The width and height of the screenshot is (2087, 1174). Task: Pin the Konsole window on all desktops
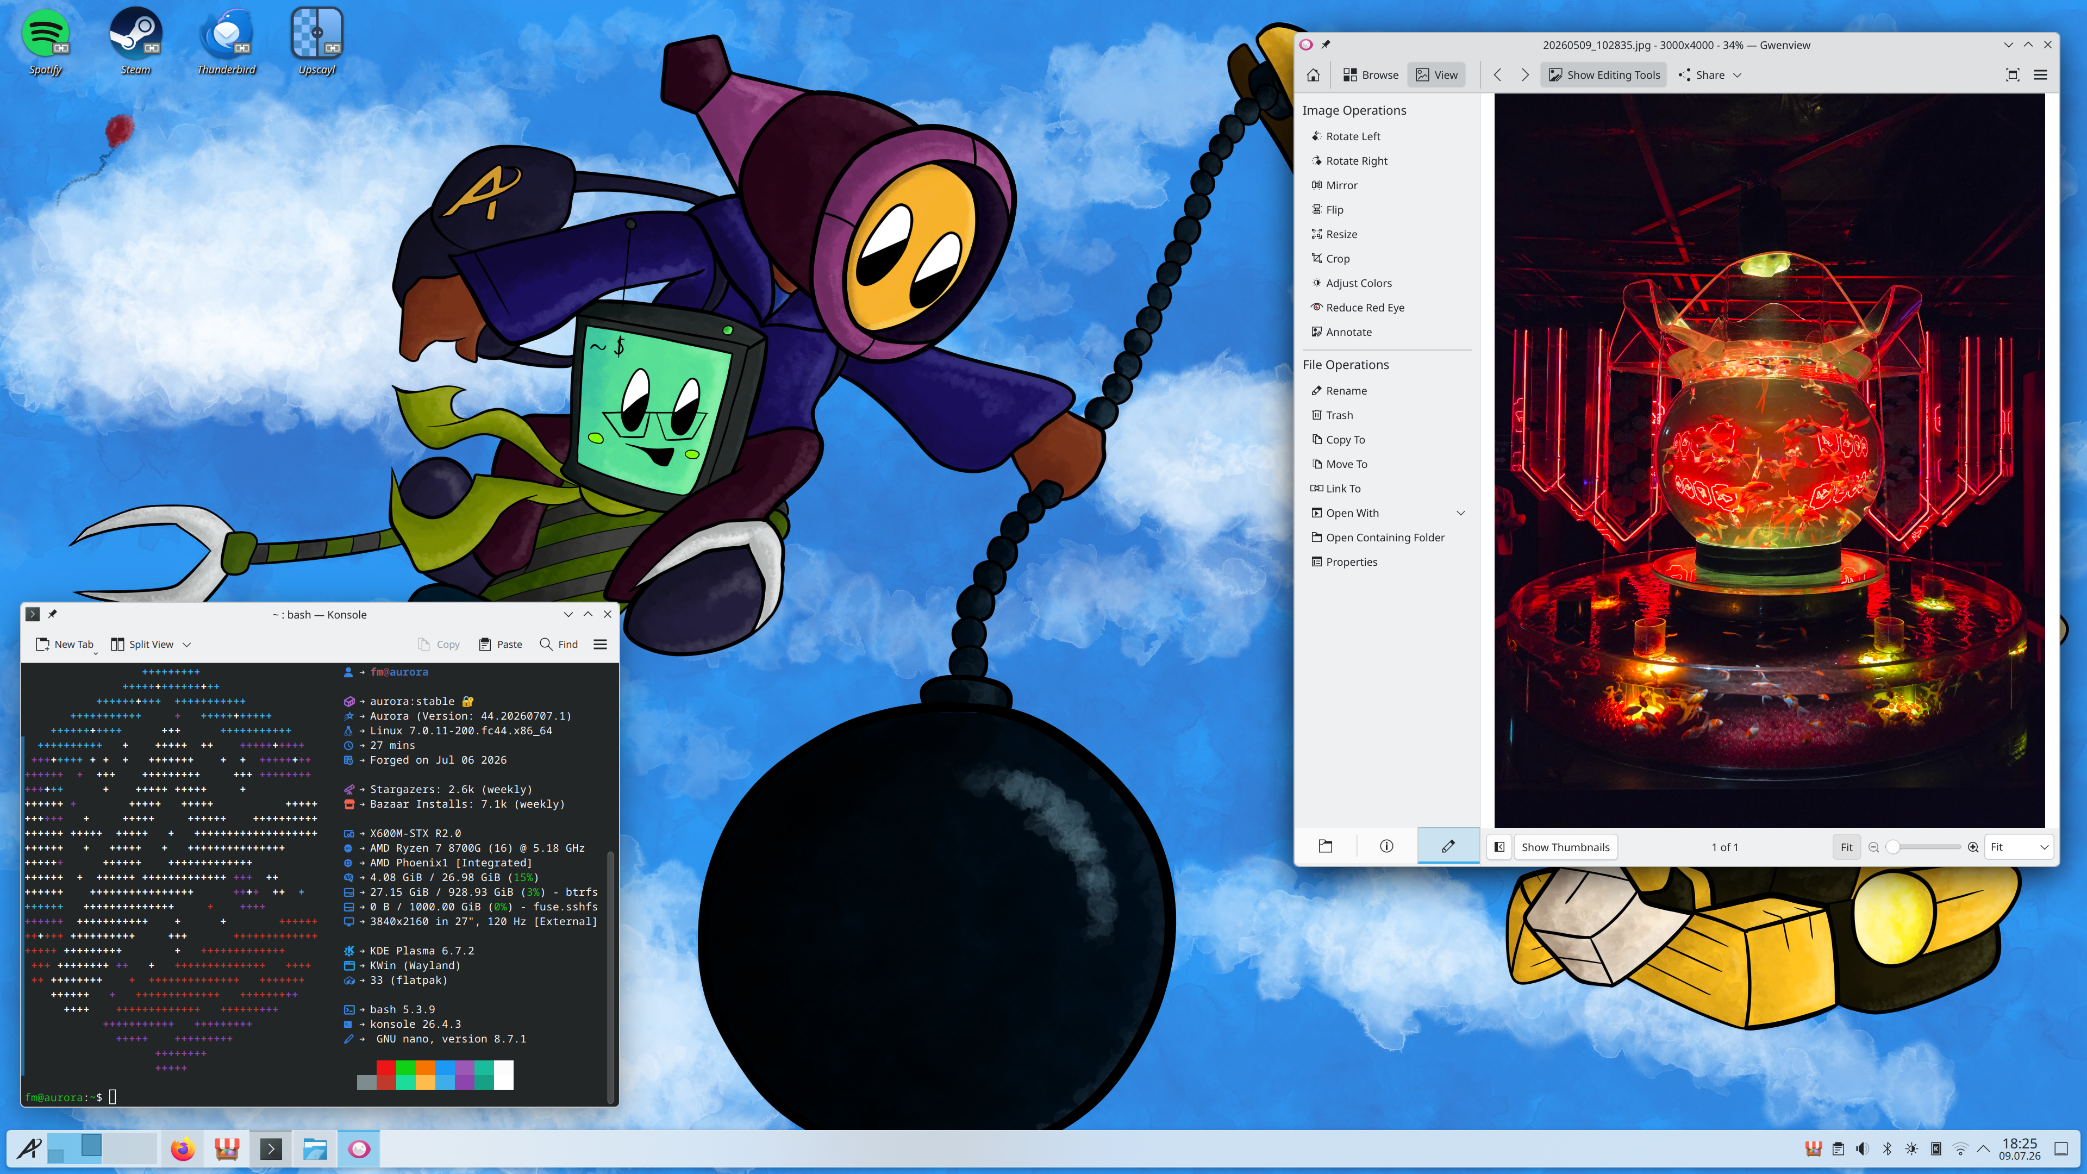tap(53, 614)
